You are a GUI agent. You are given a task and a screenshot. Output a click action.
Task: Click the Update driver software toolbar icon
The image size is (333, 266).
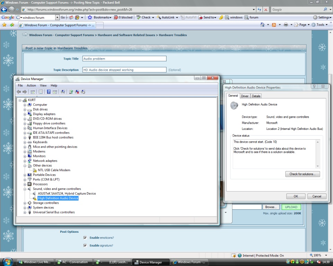[71, 92]
